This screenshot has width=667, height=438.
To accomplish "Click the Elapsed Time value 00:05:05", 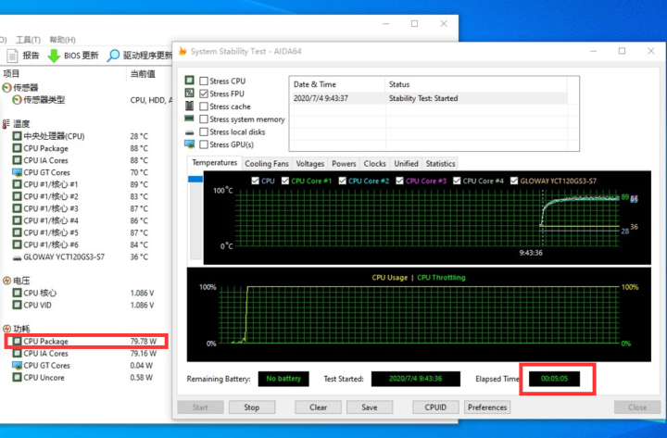I will coord(554,379).
